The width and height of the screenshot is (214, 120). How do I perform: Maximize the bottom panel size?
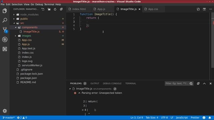click(x=204, y=84)
